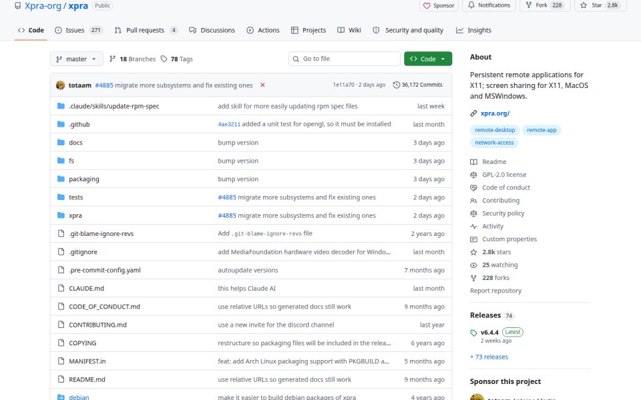Open the docs folder icon
This screenshot has height=400, width=641.
(x=61, y=143)
